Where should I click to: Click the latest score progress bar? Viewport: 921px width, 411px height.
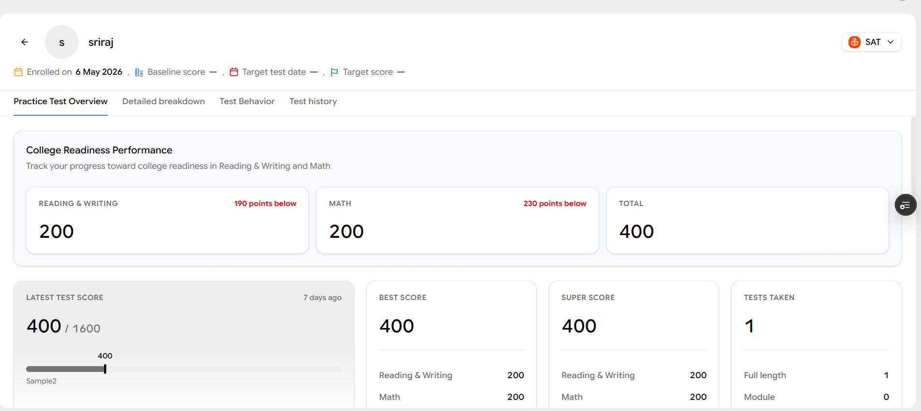184,369
